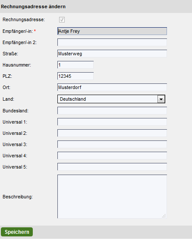Focus the Bundesland input field
Image resolution: width=192 pixels, height=239 pixels.
[112, 111]
